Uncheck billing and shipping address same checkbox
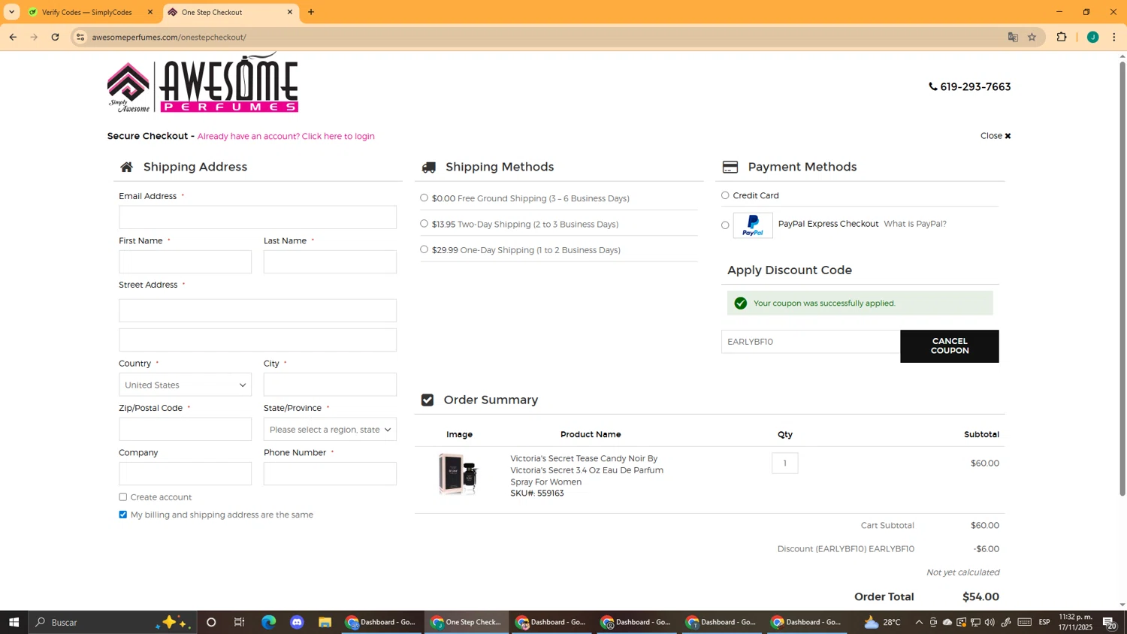Viewport: 1127px width, 634px height. coord(123,515)
